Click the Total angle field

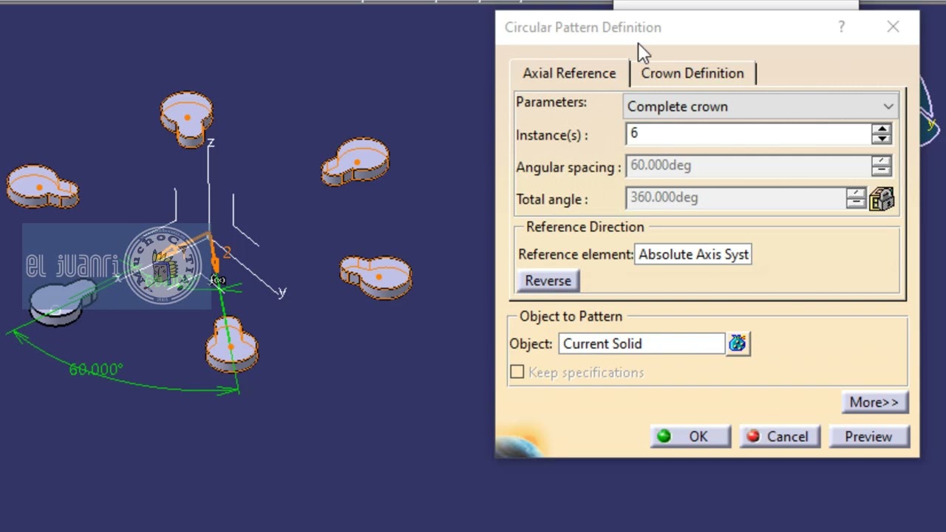click(735, 198)
